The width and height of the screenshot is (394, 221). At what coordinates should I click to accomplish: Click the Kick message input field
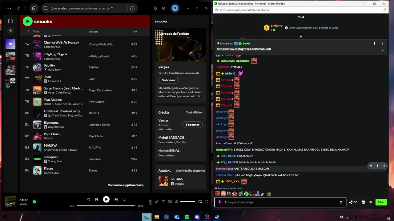(280, 202)
